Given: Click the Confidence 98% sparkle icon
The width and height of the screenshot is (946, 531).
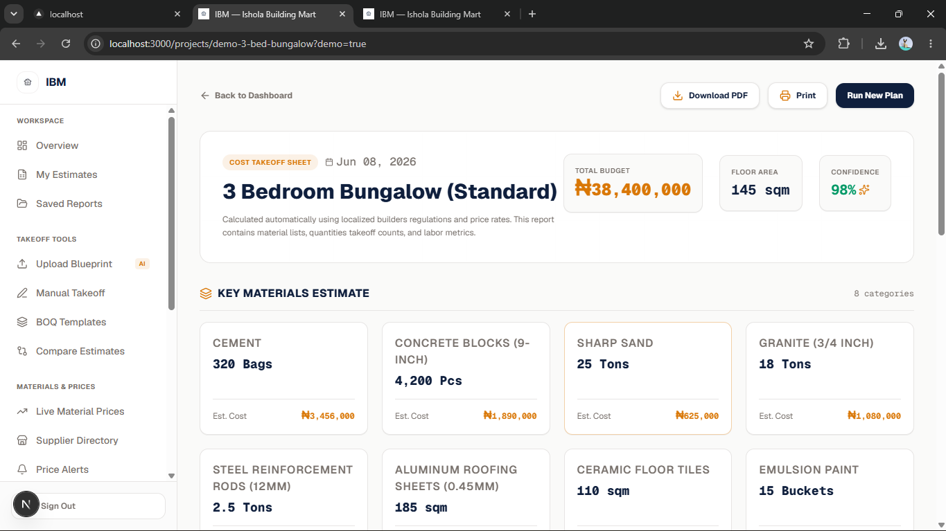Looking at the screenshot, I should 864,190.
